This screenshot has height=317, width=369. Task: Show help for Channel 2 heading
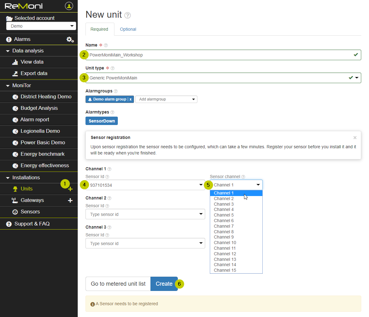point(109,198)
